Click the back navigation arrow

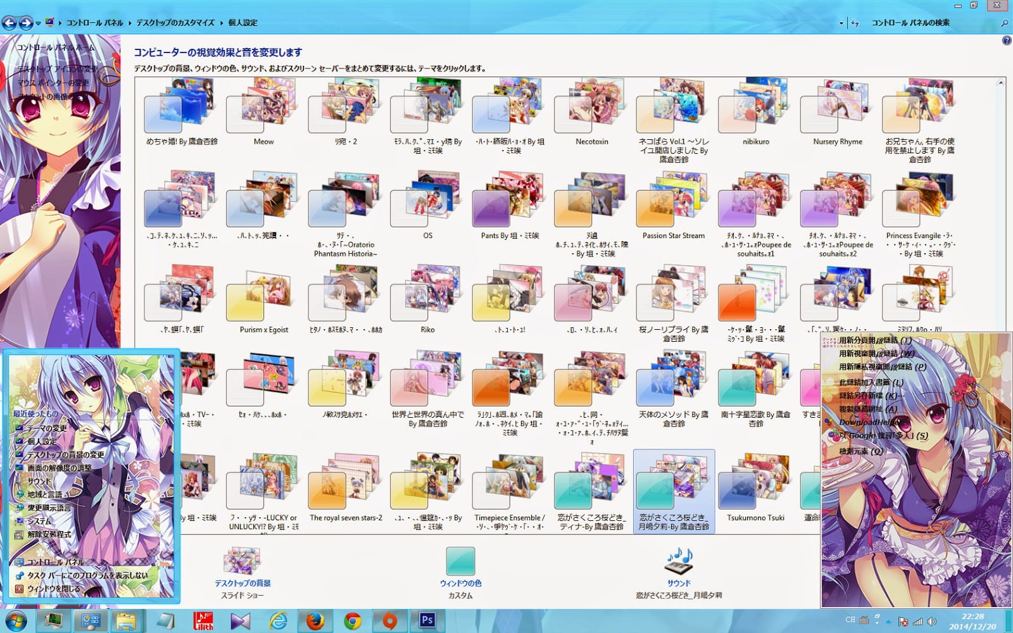[9, 22]
